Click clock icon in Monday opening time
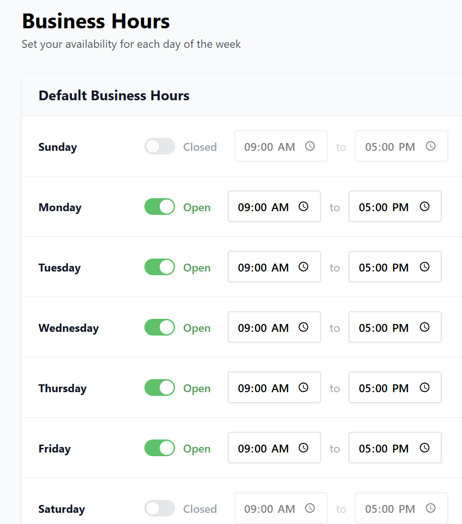Viewport: 462px width, 524px height. coord(303,207)
